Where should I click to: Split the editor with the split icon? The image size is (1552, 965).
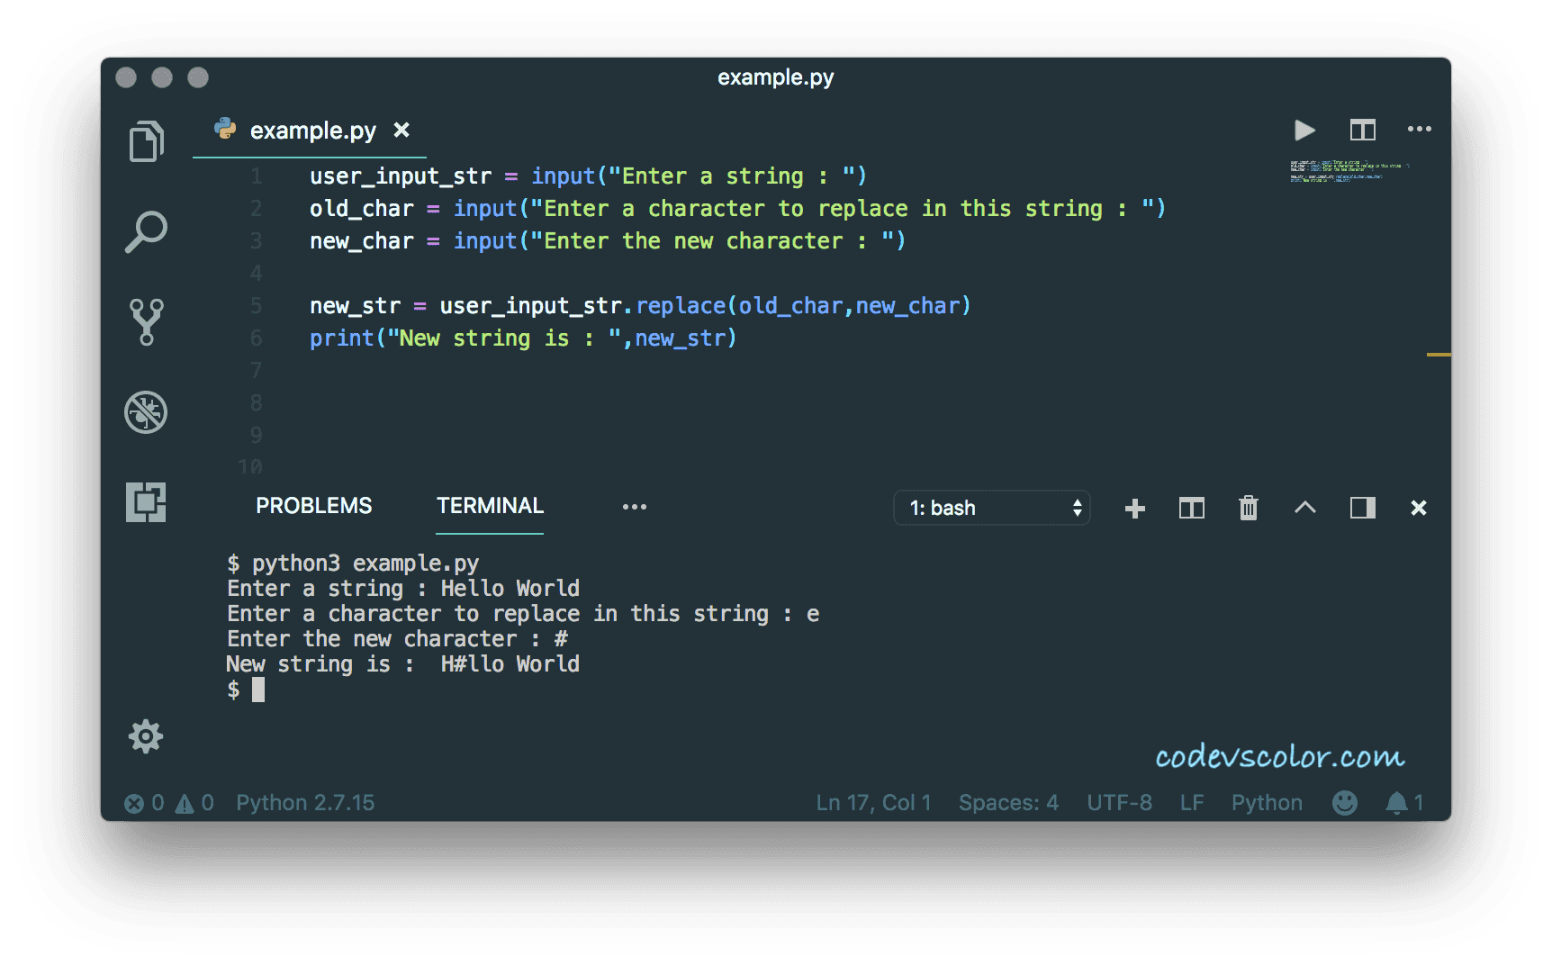tap(1363, 131)
